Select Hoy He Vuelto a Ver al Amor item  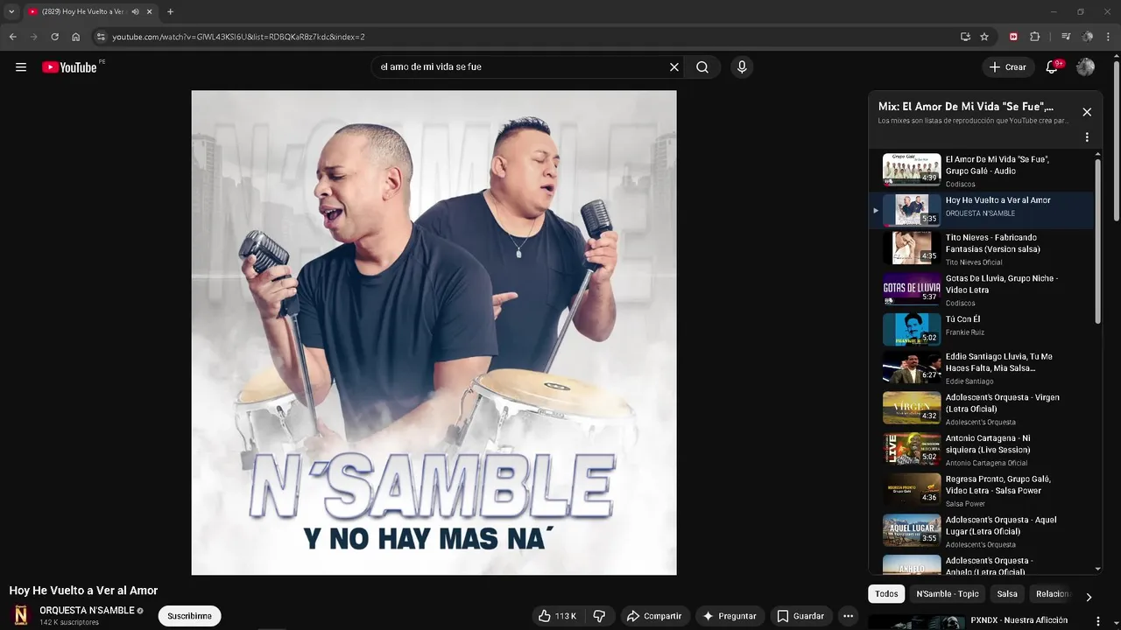[981, 210]
